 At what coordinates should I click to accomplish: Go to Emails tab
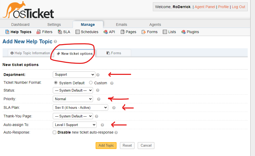click(x=121, y=25)
